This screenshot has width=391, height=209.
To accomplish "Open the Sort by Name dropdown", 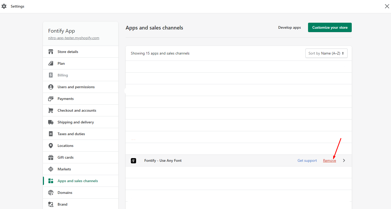I will (326, 53).
